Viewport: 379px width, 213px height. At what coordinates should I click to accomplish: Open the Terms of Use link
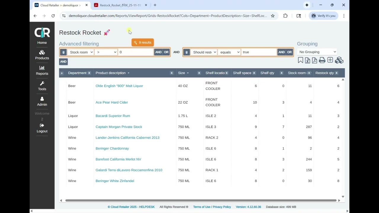[x=202, y=207]
